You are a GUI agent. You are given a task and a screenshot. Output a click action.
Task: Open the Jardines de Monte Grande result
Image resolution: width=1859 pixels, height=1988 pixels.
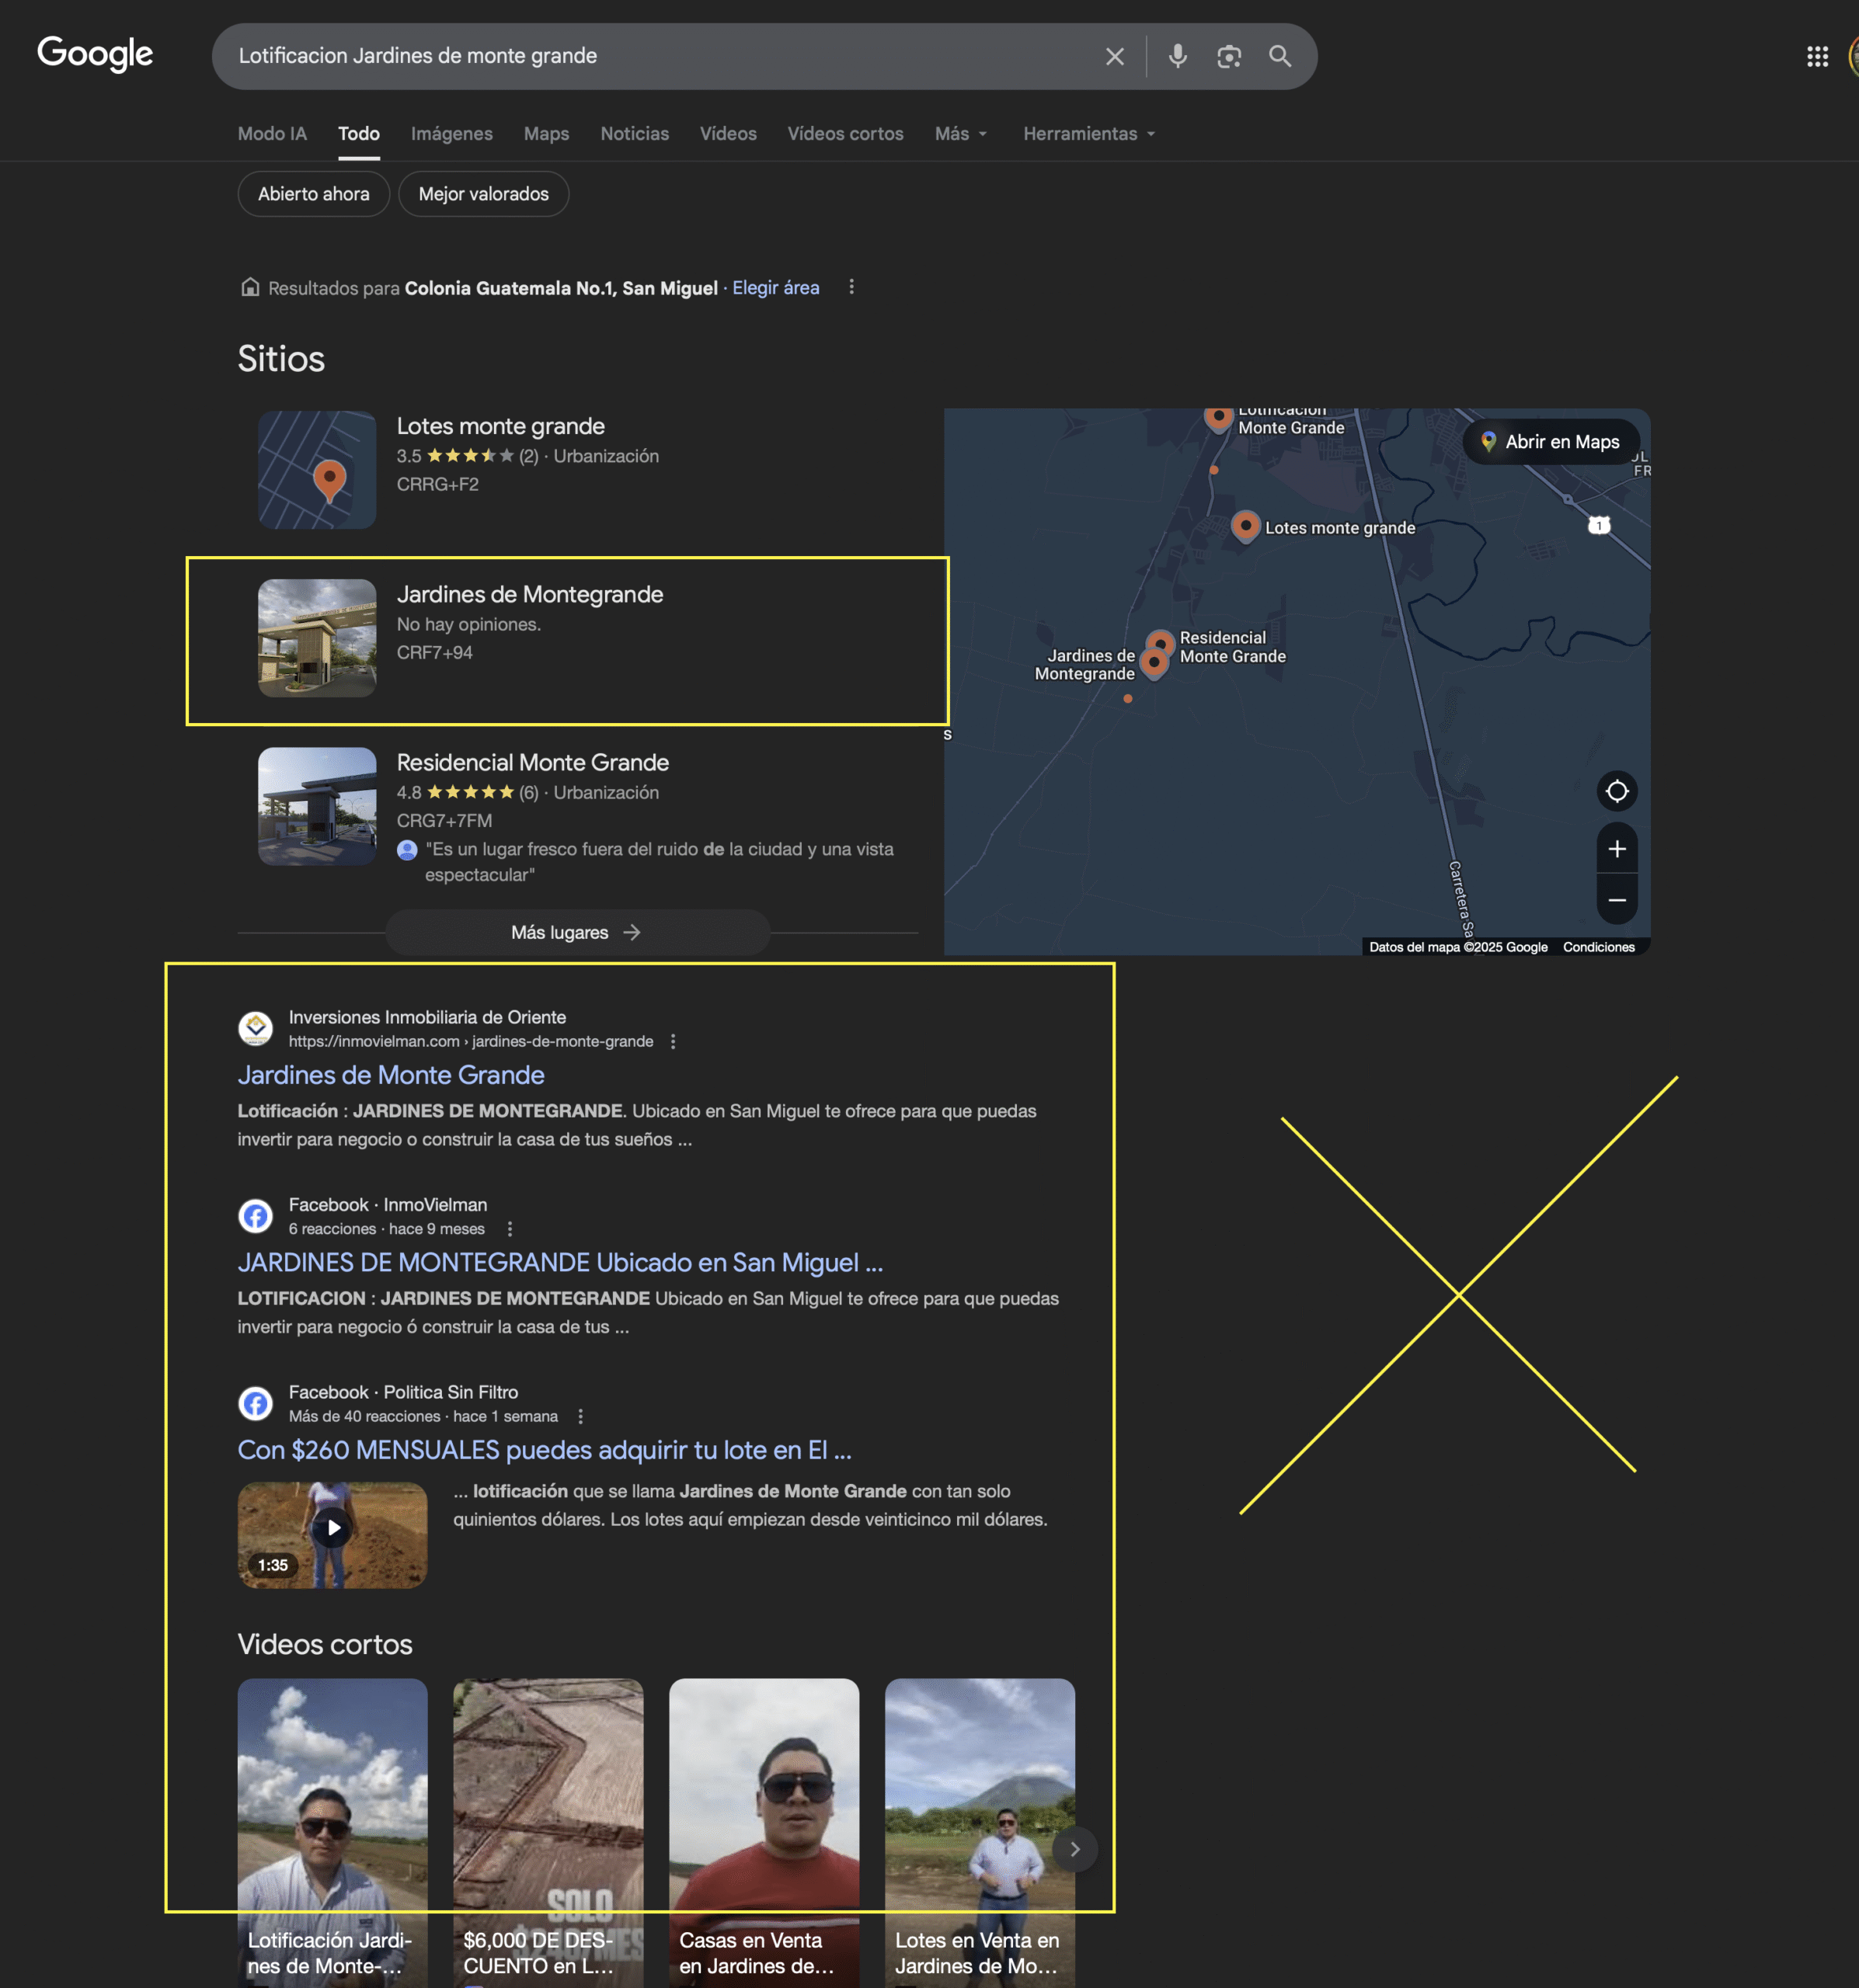coord(390,1075)
